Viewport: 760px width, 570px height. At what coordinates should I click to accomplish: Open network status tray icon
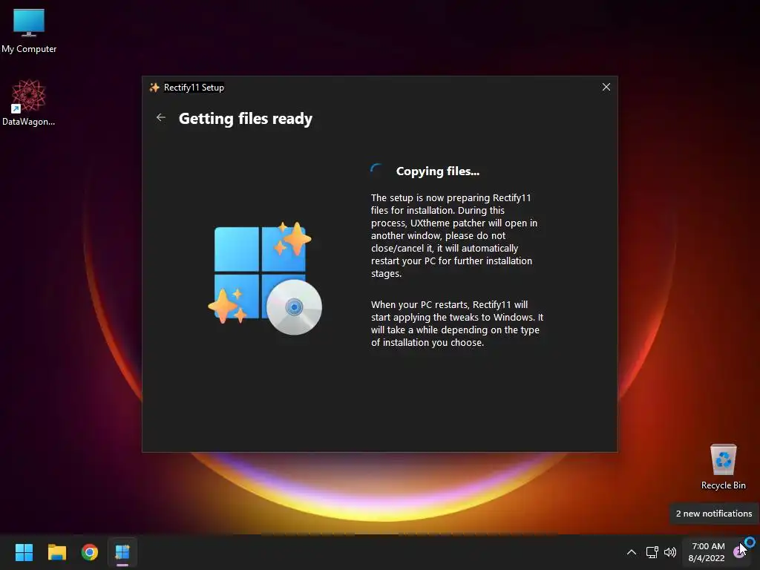point(652,552)
